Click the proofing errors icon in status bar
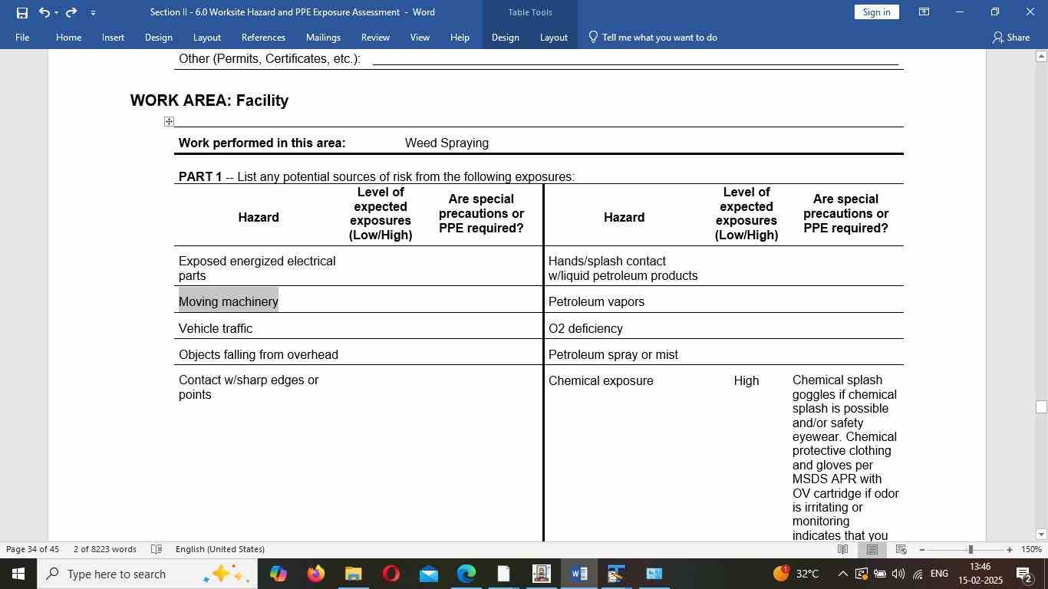This screenshot has height=589, width=1048. pyautogui.click(x=157, y=549)
